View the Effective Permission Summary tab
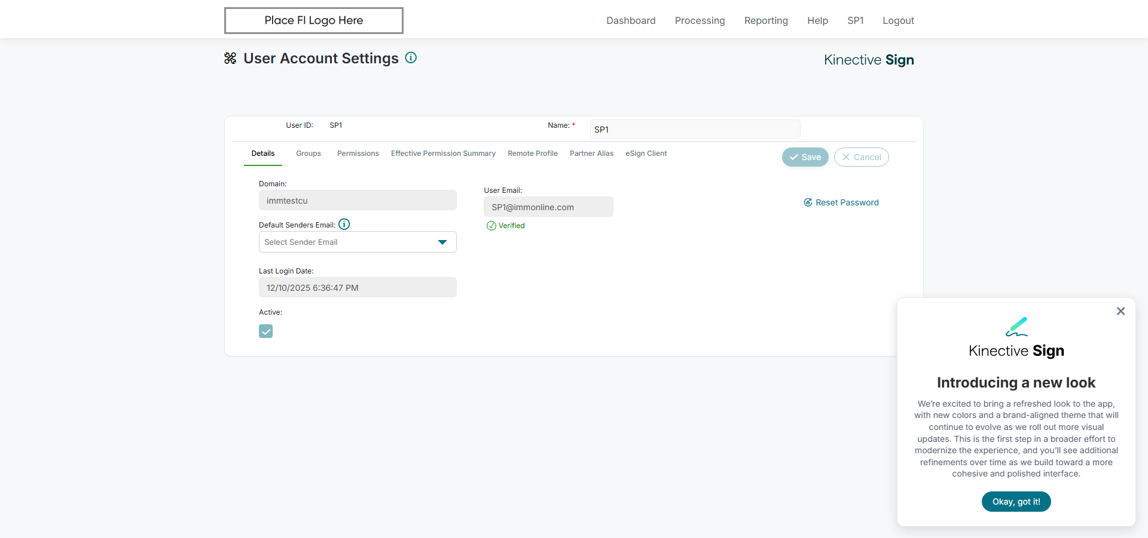The image size is (1148, 538). coord(443,153)
